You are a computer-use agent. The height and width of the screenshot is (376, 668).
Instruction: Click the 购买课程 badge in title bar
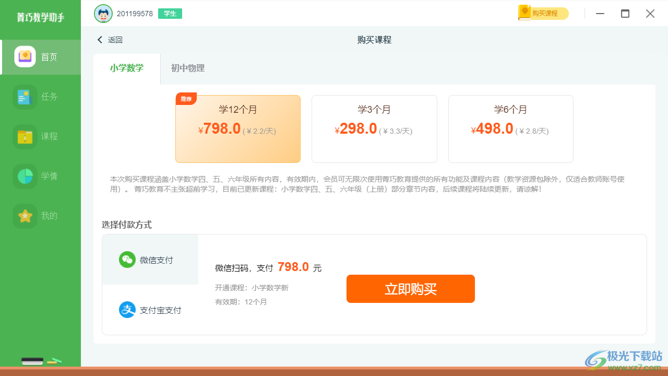click(543, 14)
